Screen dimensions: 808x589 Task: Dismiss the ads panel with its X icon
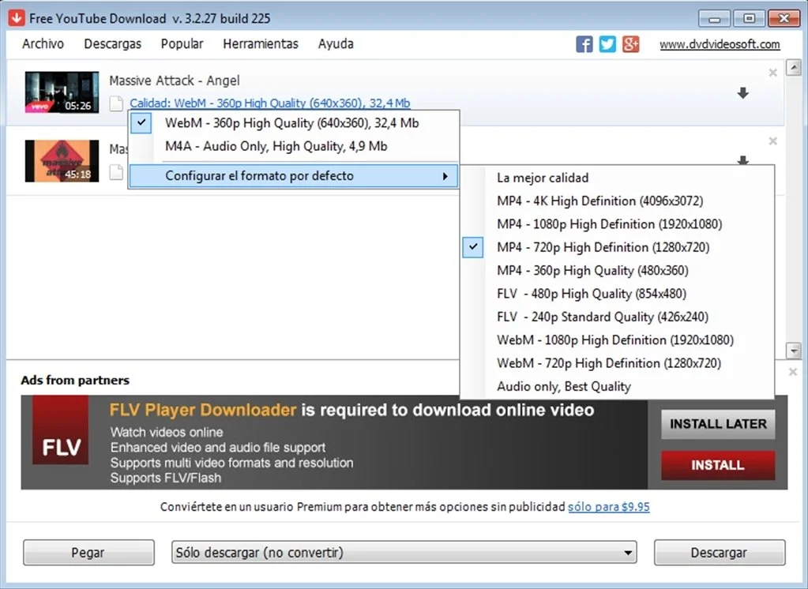[x=792, y=371]
